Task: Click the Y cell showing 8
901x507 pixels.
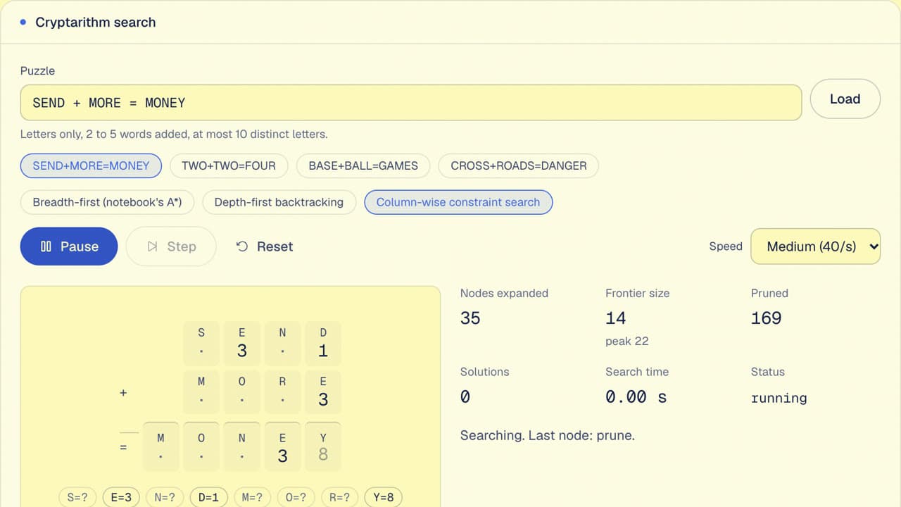Action: [x=323, y=446]
